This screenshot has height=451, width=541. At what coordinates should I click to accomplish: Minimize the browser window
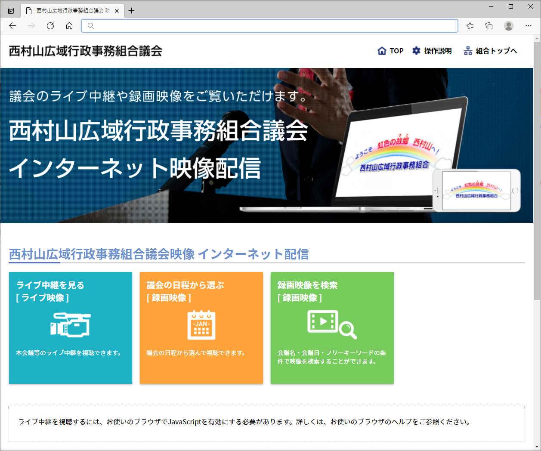[x=491, y=6]
